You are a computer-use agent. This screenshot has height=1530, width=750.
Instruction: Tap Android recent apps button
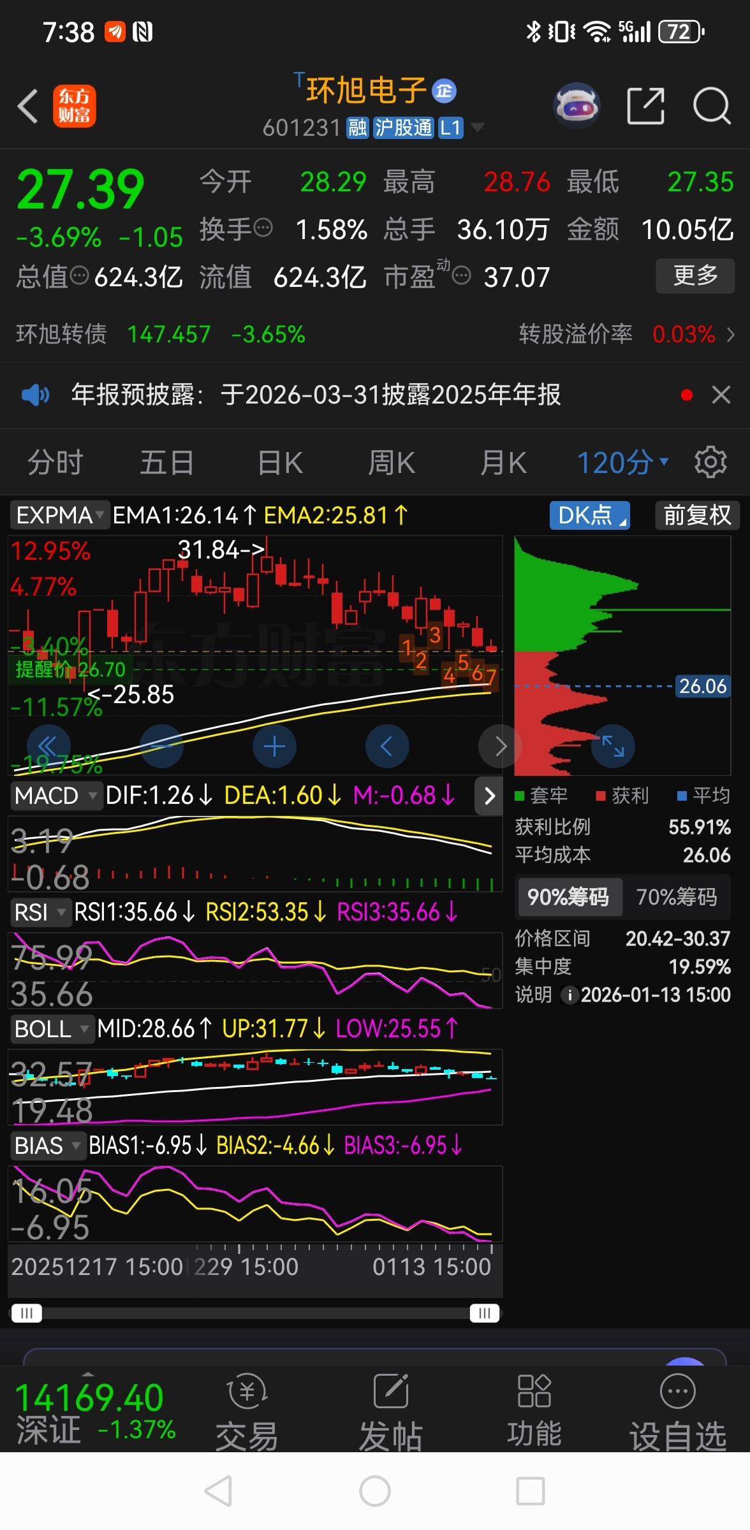(x=531, y=1492)
